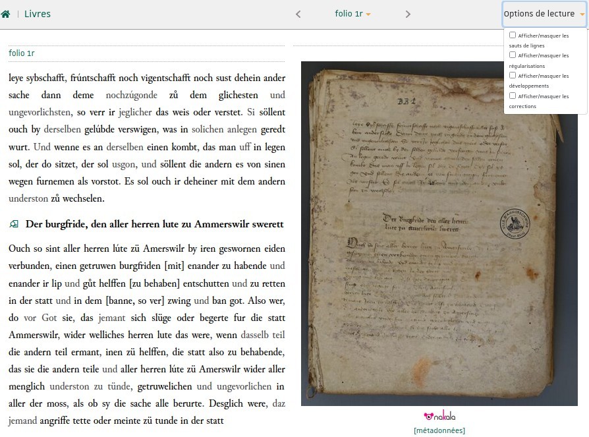
Task: Enable the régularisations display checkbox
Action: [x=513, y=55]
